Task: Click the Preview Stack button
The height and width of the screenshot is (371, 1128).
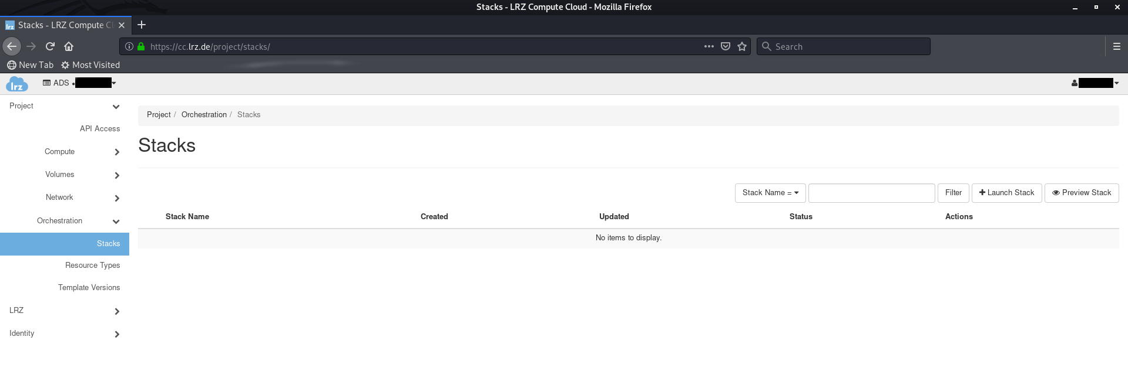Action: tap(1081, 193)
